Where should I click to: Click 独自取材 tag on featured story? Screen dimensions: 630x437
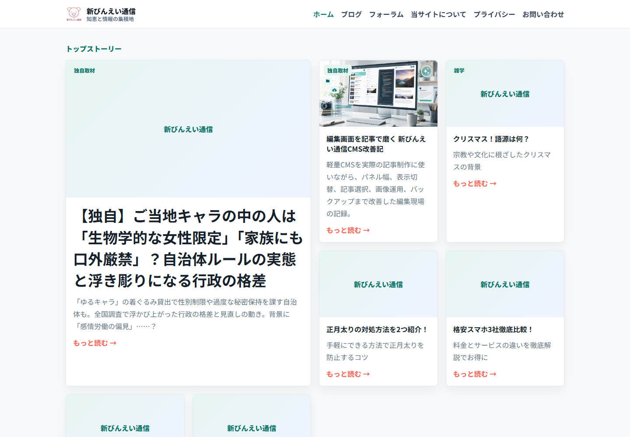(x=84, y=71)
